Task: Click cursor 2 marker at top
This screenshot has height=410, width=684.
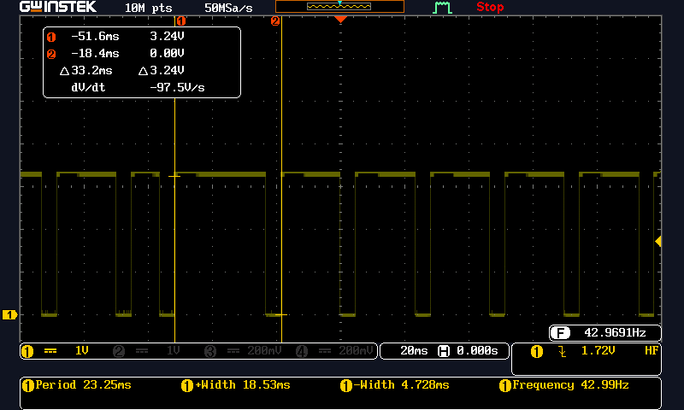Action: [x=274, y=20]
